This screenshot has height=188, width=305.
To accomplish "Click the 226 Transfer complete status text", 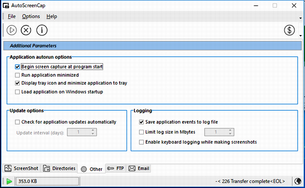I will (x=250, y=181).
